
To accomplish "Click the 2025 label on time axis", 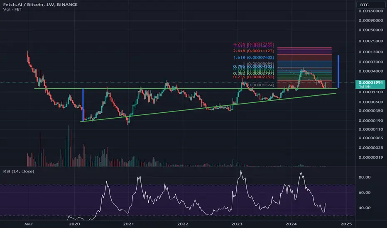I will [x=346, y=224].
